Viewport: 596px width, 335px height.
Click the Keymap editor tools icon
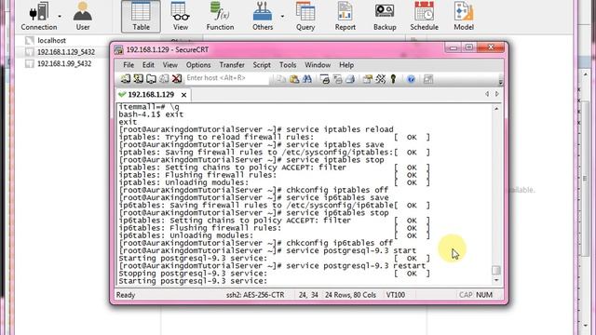pos(381,79)
